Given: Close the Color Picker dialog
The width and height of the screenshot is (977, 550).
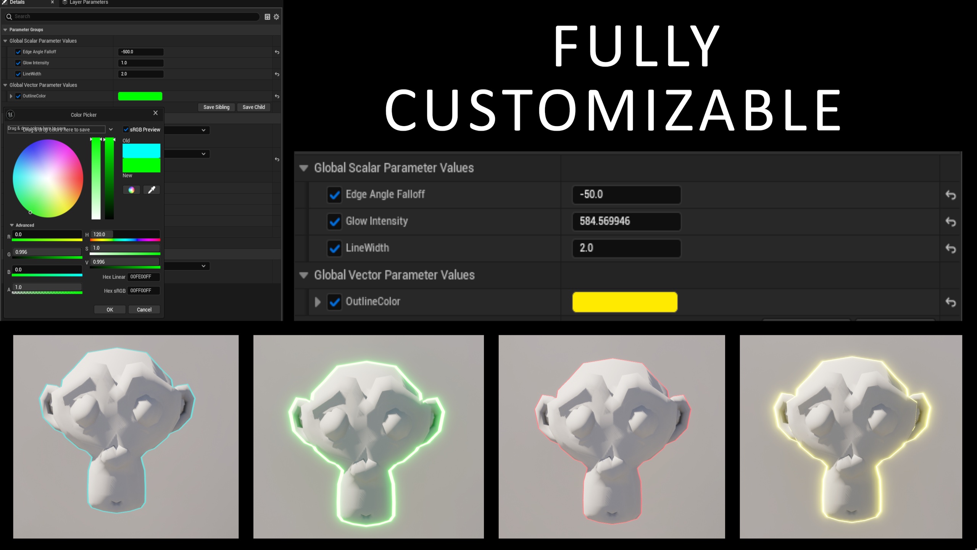Looking at the screenshot, I should 155,113.
